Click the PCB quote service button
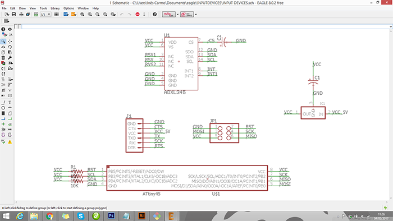393x221 pixels. pos(187,14)
